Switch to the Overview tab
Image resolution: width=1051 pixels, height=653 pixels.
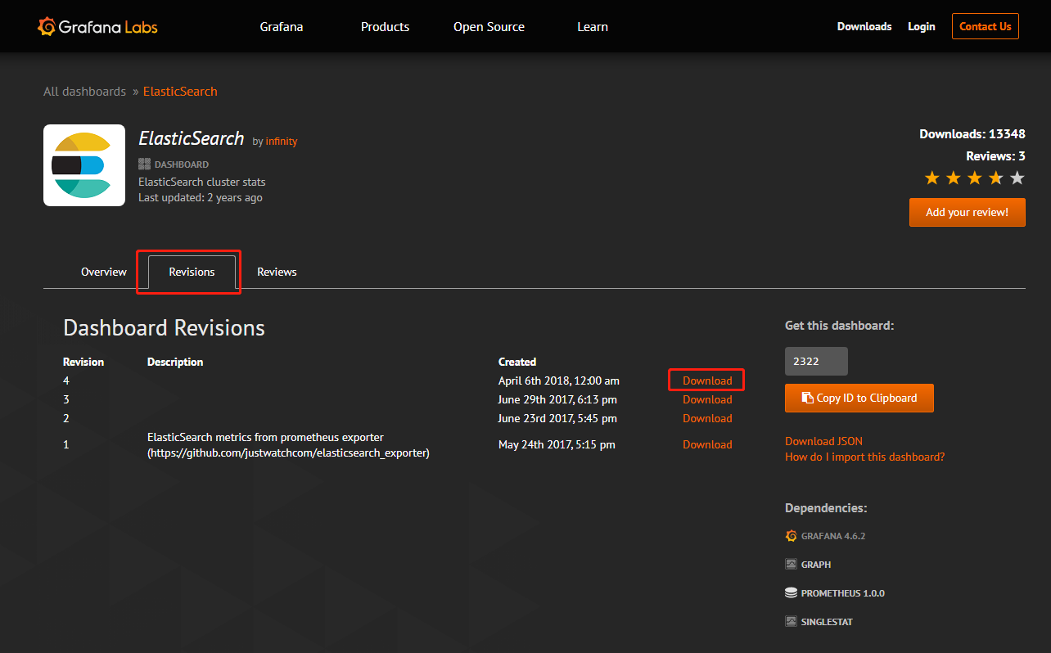coord(104,272)
